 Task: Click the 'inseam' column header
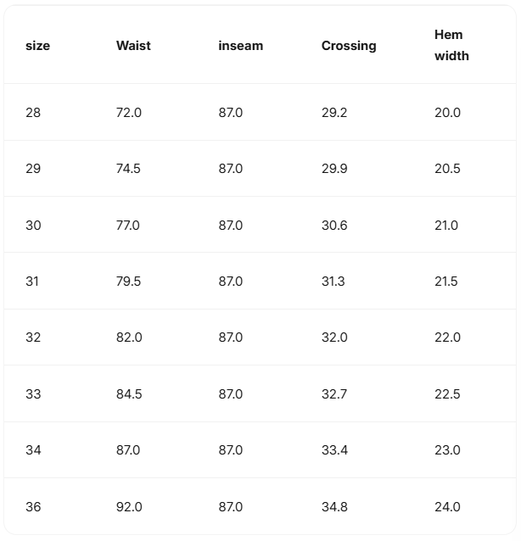click(x=240, y=46)
